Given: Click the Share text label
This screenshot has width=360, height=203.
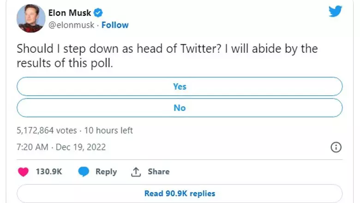Looking at the screenshot, I should pos(158,172).
